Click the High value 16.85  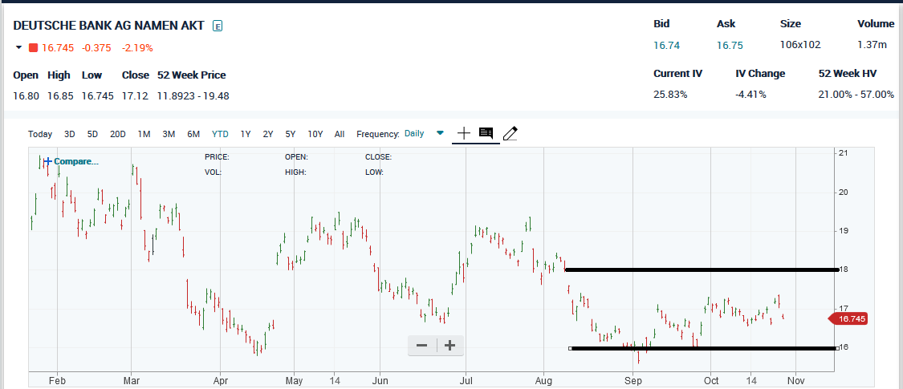[x=60, y=95]
